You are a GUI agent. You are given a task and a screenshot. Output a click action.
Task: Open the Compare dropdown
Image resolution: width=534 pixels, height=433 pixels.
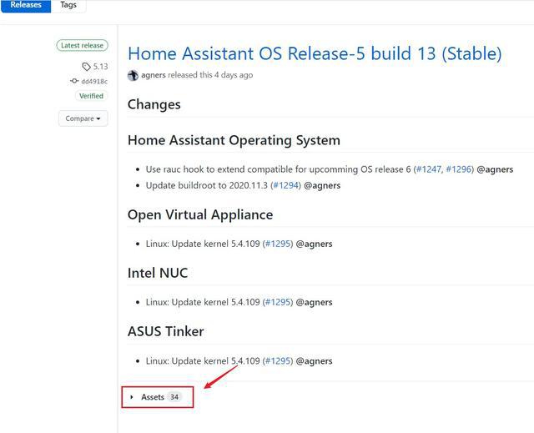coord(83,118)
